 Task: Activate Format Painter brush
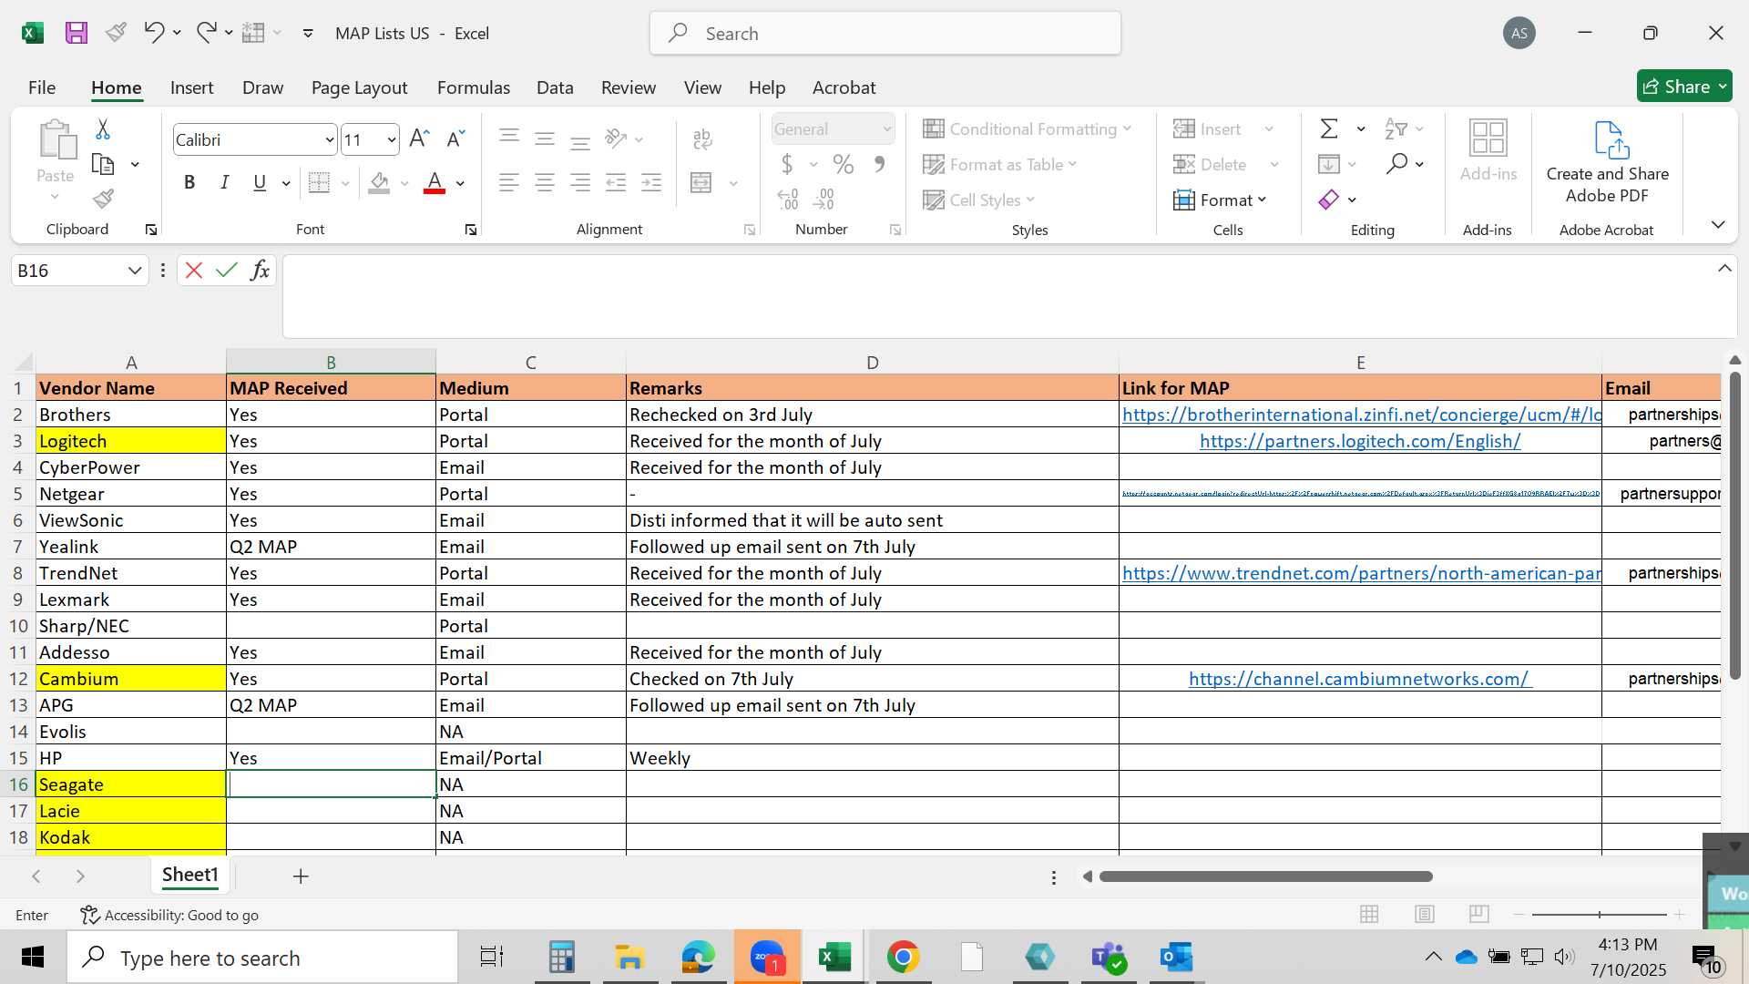(103, 199)
